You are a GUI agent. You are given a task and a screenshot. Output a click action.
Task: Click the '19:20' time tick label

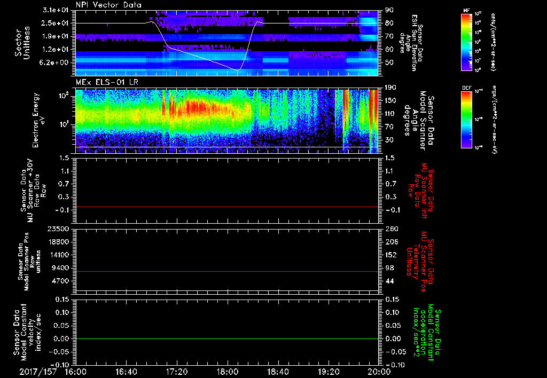[329, 372]
